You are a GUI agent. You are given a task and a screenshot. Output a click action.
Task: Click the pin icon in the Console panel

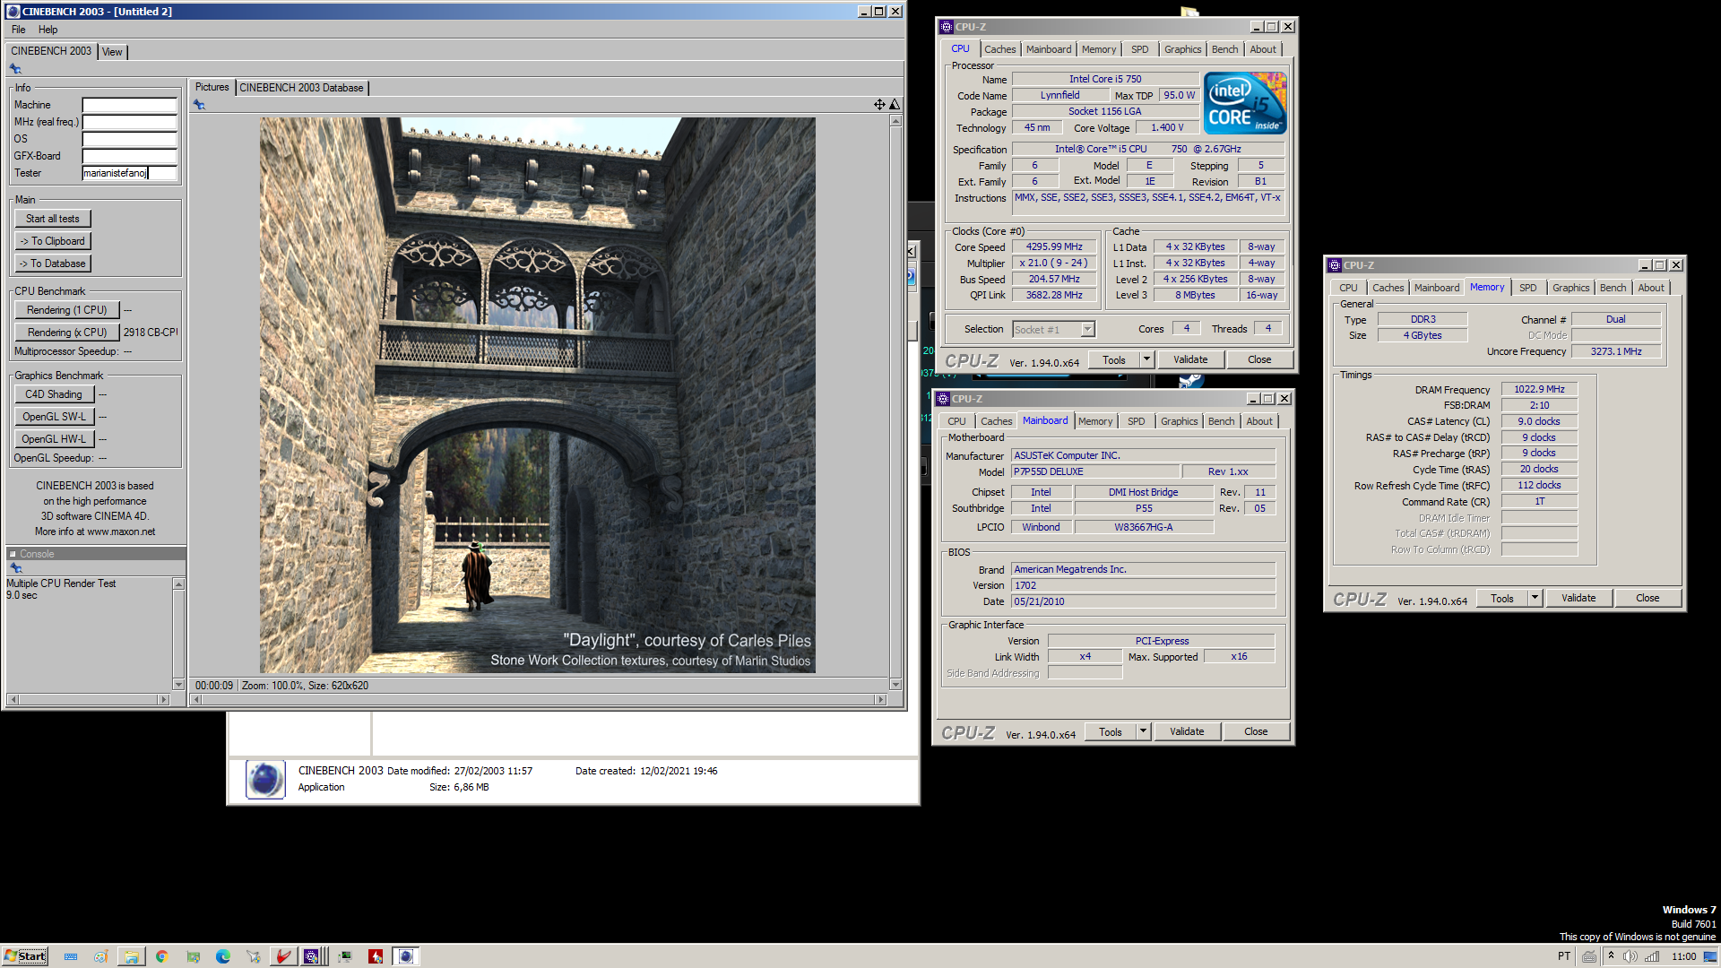[x=15, y=568]
